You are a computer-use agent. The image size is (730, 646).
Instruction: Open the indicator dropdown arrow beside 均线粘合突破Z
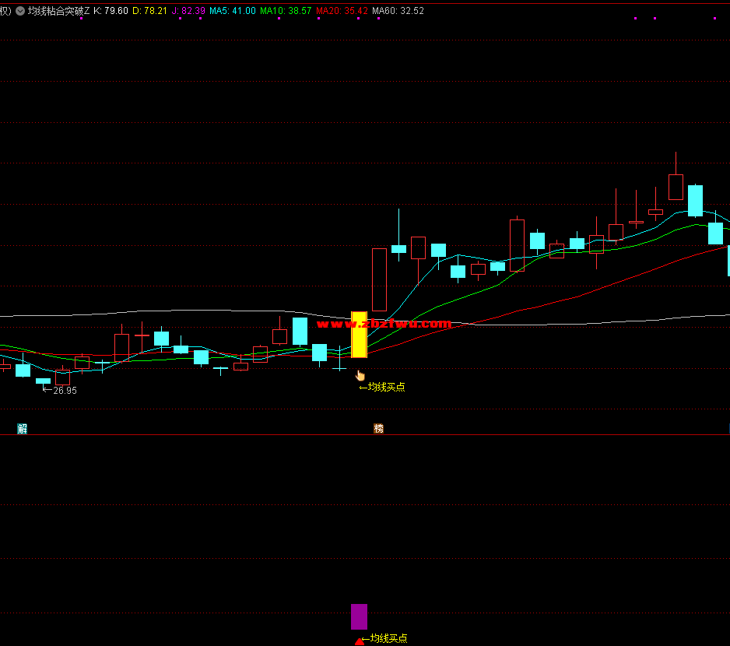[x=20, y=11]
